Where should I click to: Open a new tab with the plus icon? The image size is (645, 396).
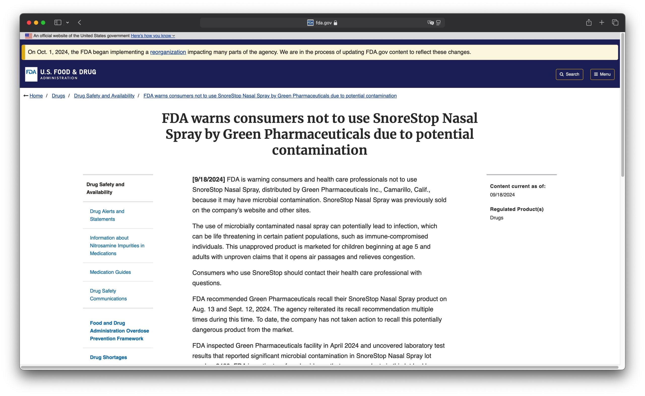point(602,22)
